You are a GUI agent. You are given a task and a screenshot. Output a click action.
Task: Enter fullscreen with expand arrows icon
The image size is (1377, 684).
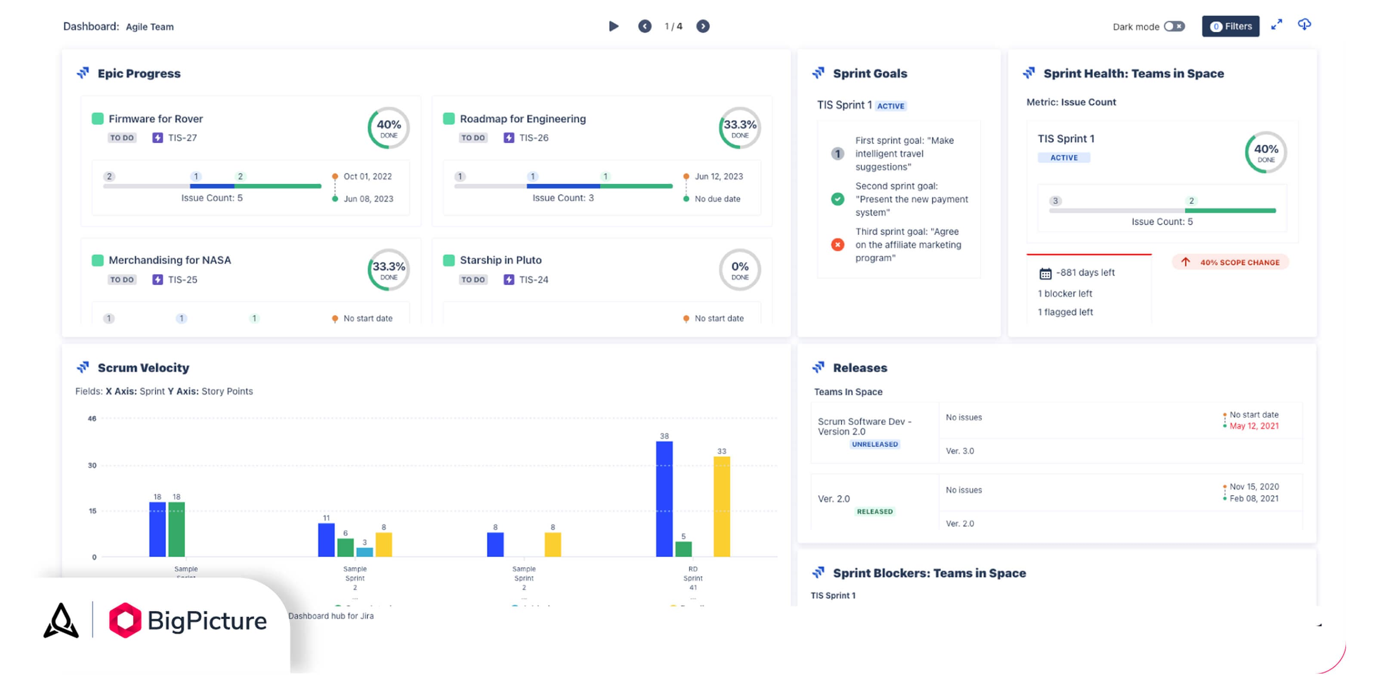coord(1276,25)
